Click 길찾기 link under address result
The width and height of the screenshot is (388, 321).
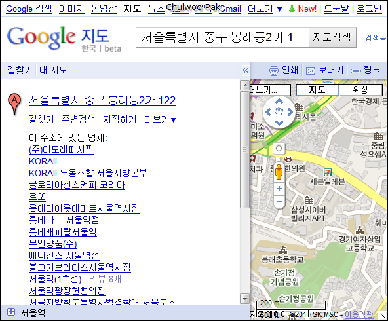[41, 120]
